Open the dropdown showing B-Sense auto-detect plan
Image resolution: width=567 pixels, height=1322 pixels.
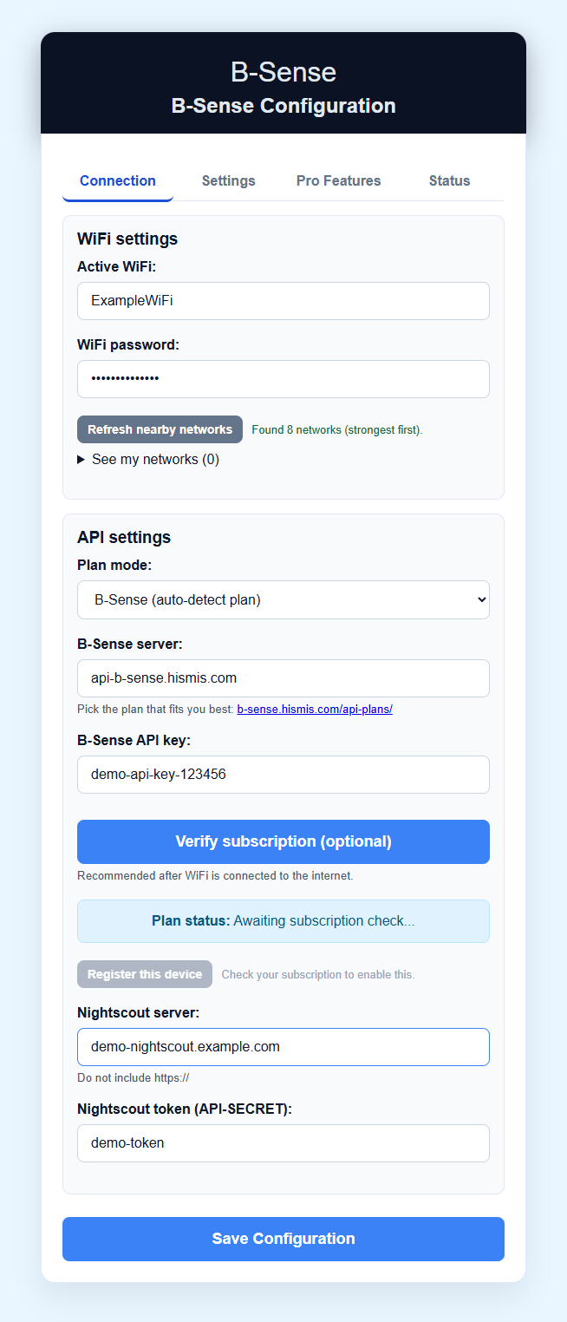click(283, 599)
